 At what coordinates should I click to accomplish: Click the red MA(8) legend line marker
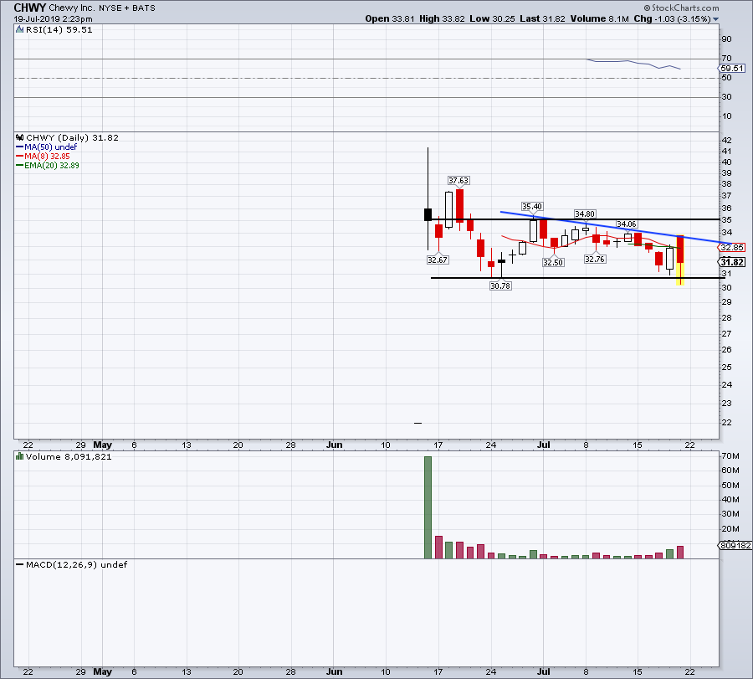tap(20, 157)
